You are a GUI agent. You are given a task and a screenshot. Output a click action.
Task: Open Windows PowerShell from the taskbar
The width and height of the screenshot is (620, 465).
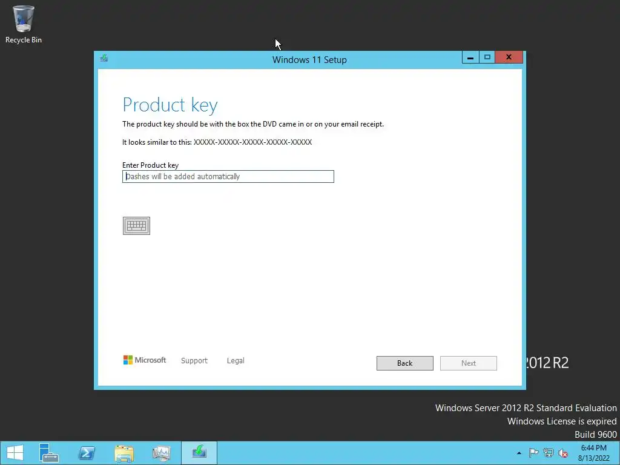[86, 453]
